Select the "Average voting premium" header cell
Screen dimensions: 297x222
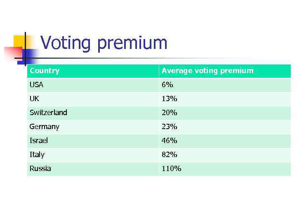[x=207, y=71]
